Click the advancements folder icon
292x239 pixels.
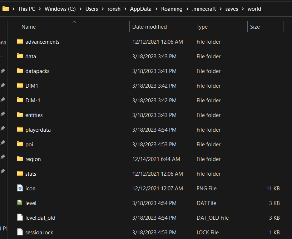point(20,41)
